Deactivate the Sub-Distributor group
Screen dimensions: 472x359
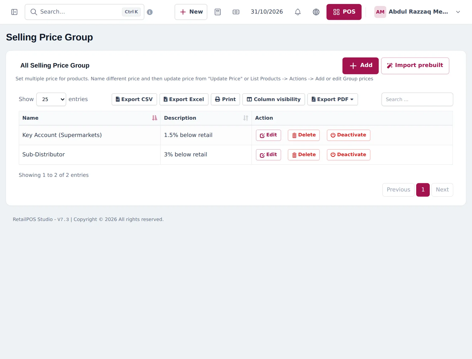(x=348, y=155)
